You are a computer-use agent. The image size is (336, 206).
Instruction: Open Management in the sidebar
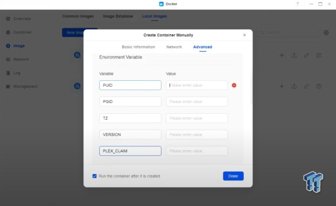pos(25,86)
